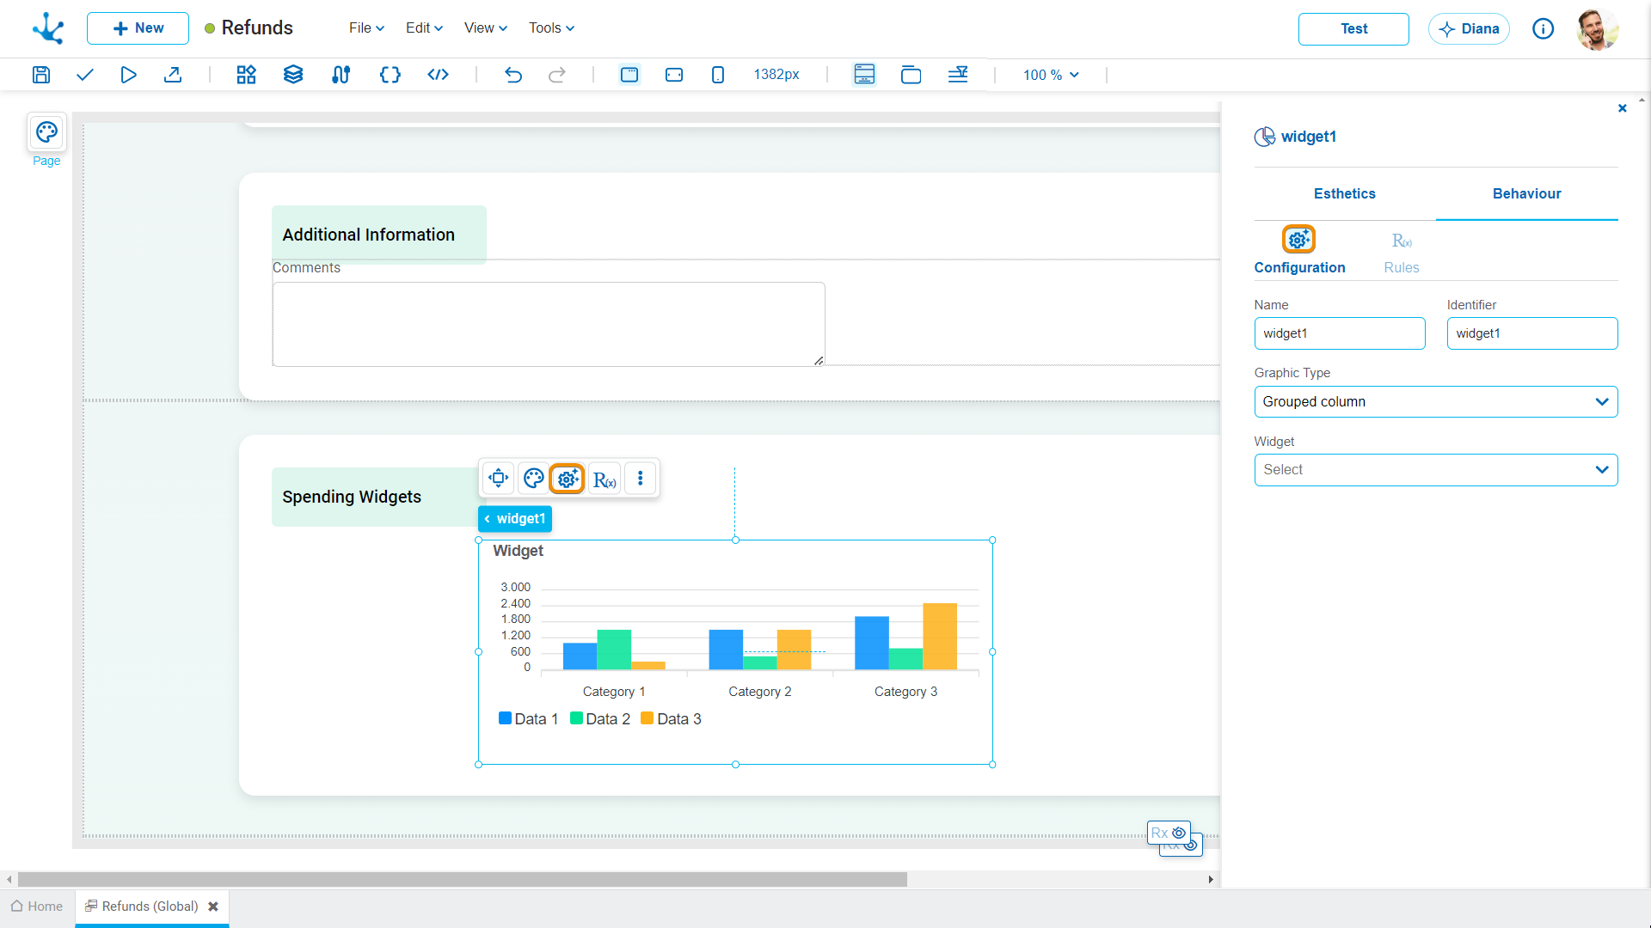Click the Identifier input field
This screenshot has height=928, width=1651.
coord(1532,333)
